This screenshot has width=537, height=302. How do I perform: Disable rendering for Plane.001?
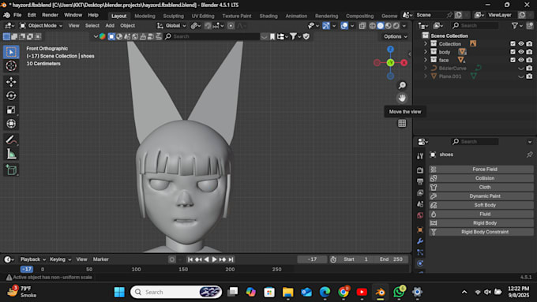529,76
